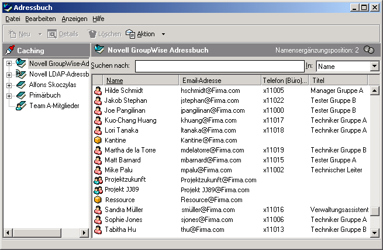Sort by the Name column header
383x250 pixels.
click(141, 81)
